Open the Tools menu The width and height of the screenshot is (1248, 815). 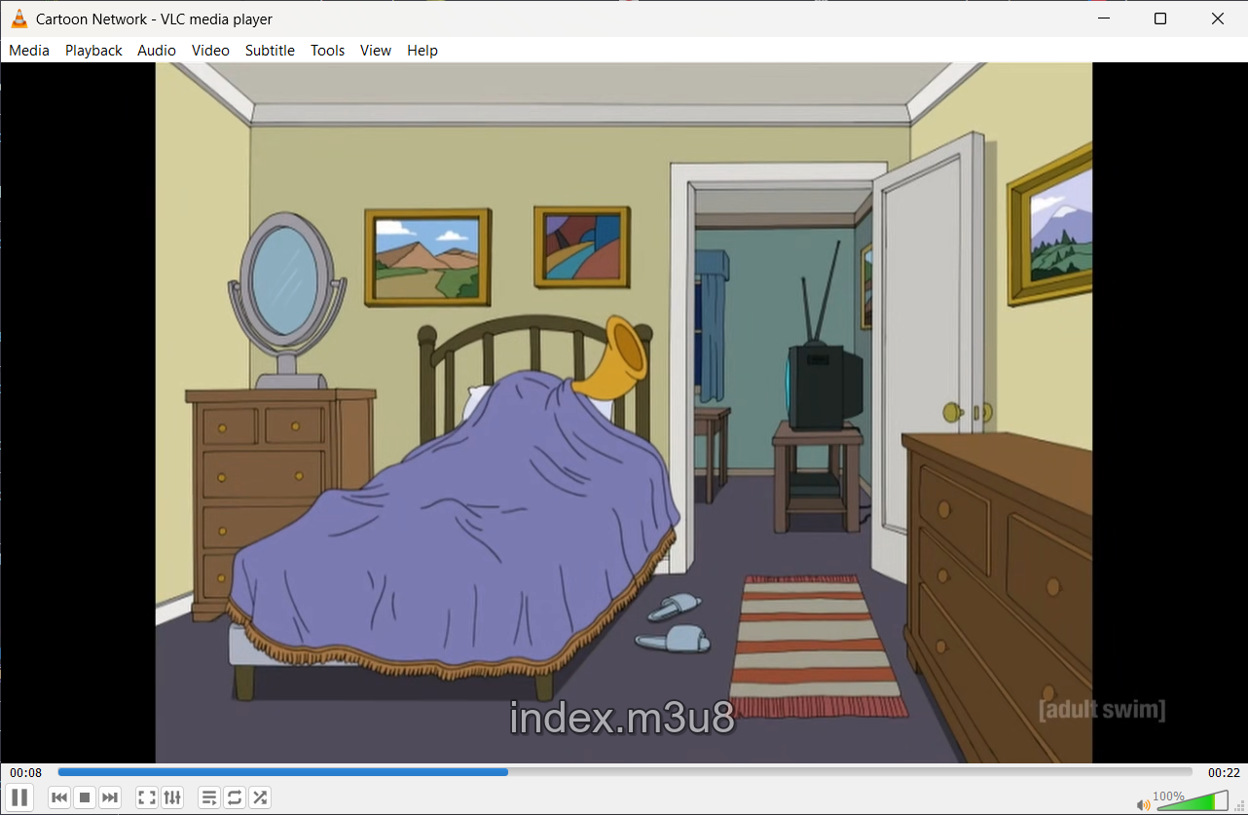click(328, 51)
